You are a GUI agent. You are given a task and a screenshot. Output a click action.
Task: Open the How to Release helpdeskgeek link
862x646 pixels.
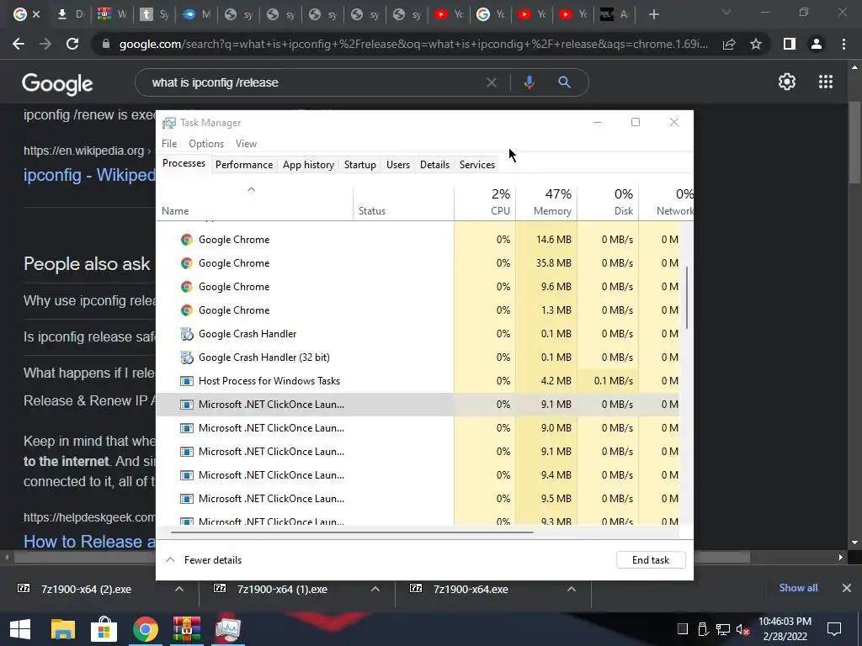[89, 542]
